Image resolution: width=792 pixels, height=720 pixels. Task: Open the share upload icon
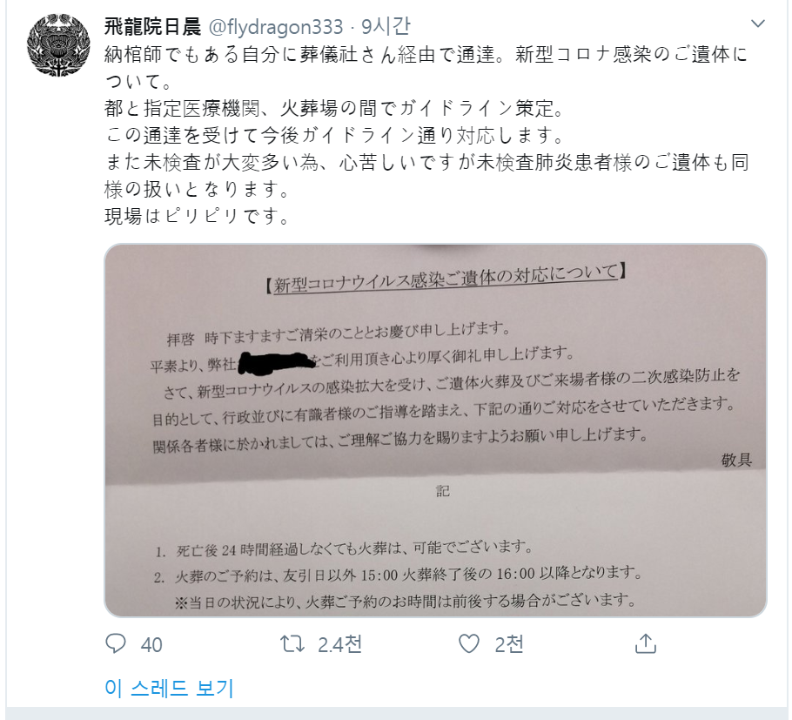646,643
